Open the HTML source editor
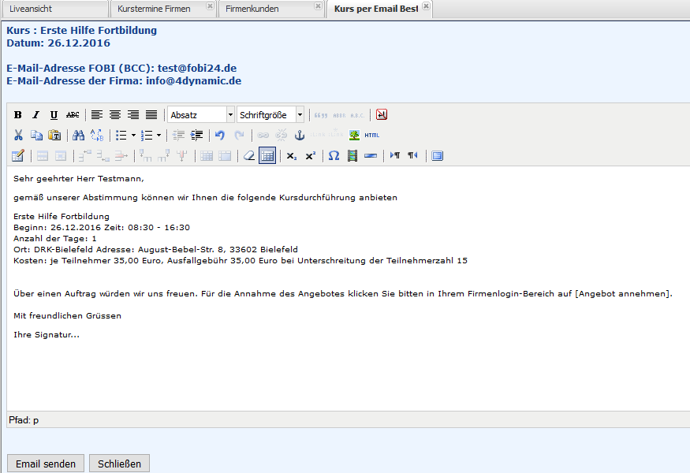The height and width of the screenshot is (473, 690). (372, 136)
